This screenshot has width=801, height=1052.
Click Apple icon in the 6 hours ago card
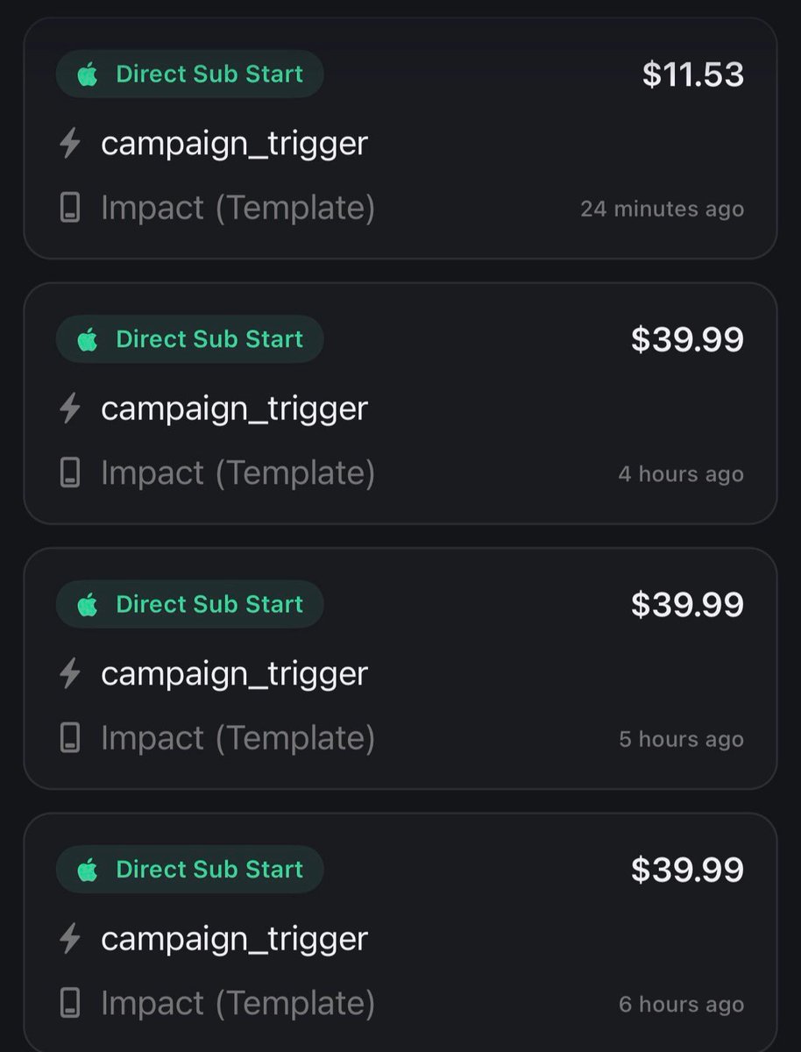pos(87,870)
